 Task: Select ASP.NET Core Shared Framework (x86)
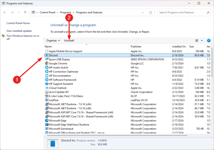click(x=81, y=116)
